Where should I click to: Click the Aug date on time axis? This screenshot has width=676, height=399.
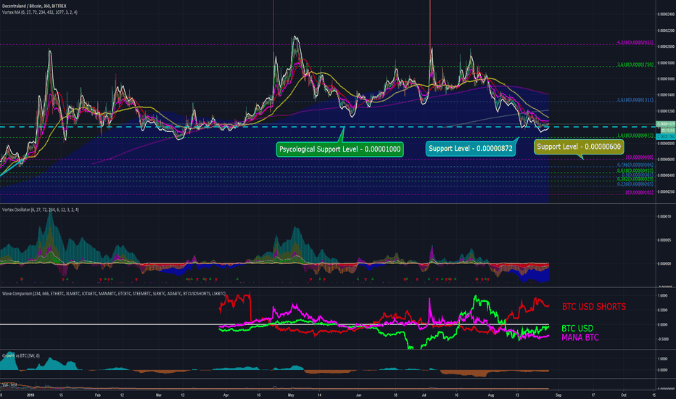(x=490, y=395)
